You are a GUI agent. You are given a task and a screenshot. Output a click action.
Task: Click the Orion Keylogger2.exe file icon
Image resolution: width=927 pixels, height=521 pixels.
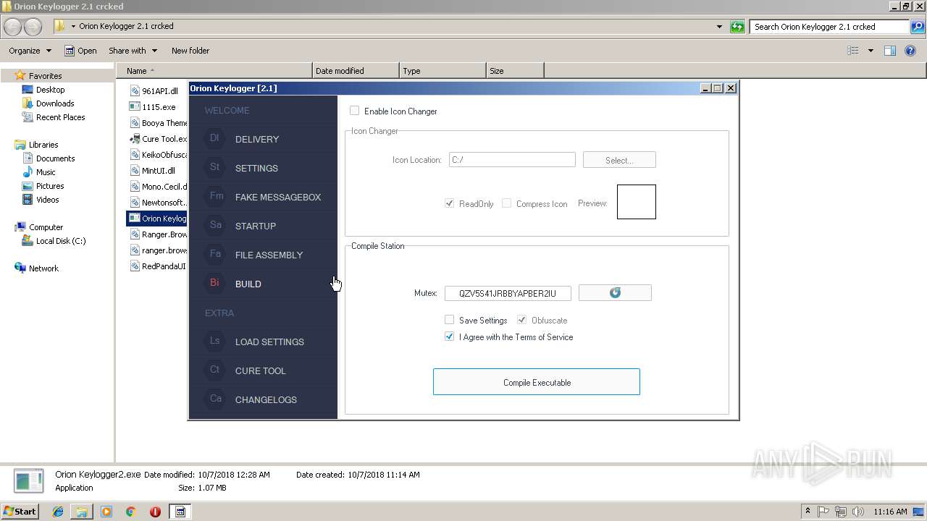click(x=135, y=218)
